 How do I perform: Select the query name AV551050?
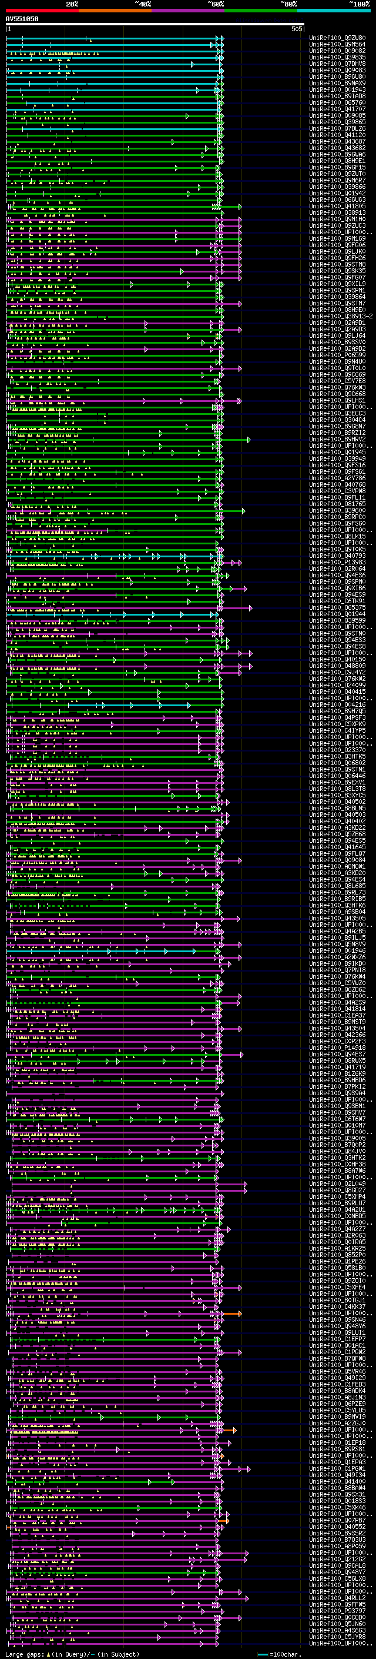(22, 19)
